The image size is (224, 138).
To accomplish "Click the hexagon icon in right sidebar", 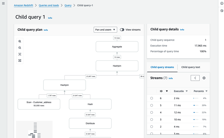I will (222, 11).
